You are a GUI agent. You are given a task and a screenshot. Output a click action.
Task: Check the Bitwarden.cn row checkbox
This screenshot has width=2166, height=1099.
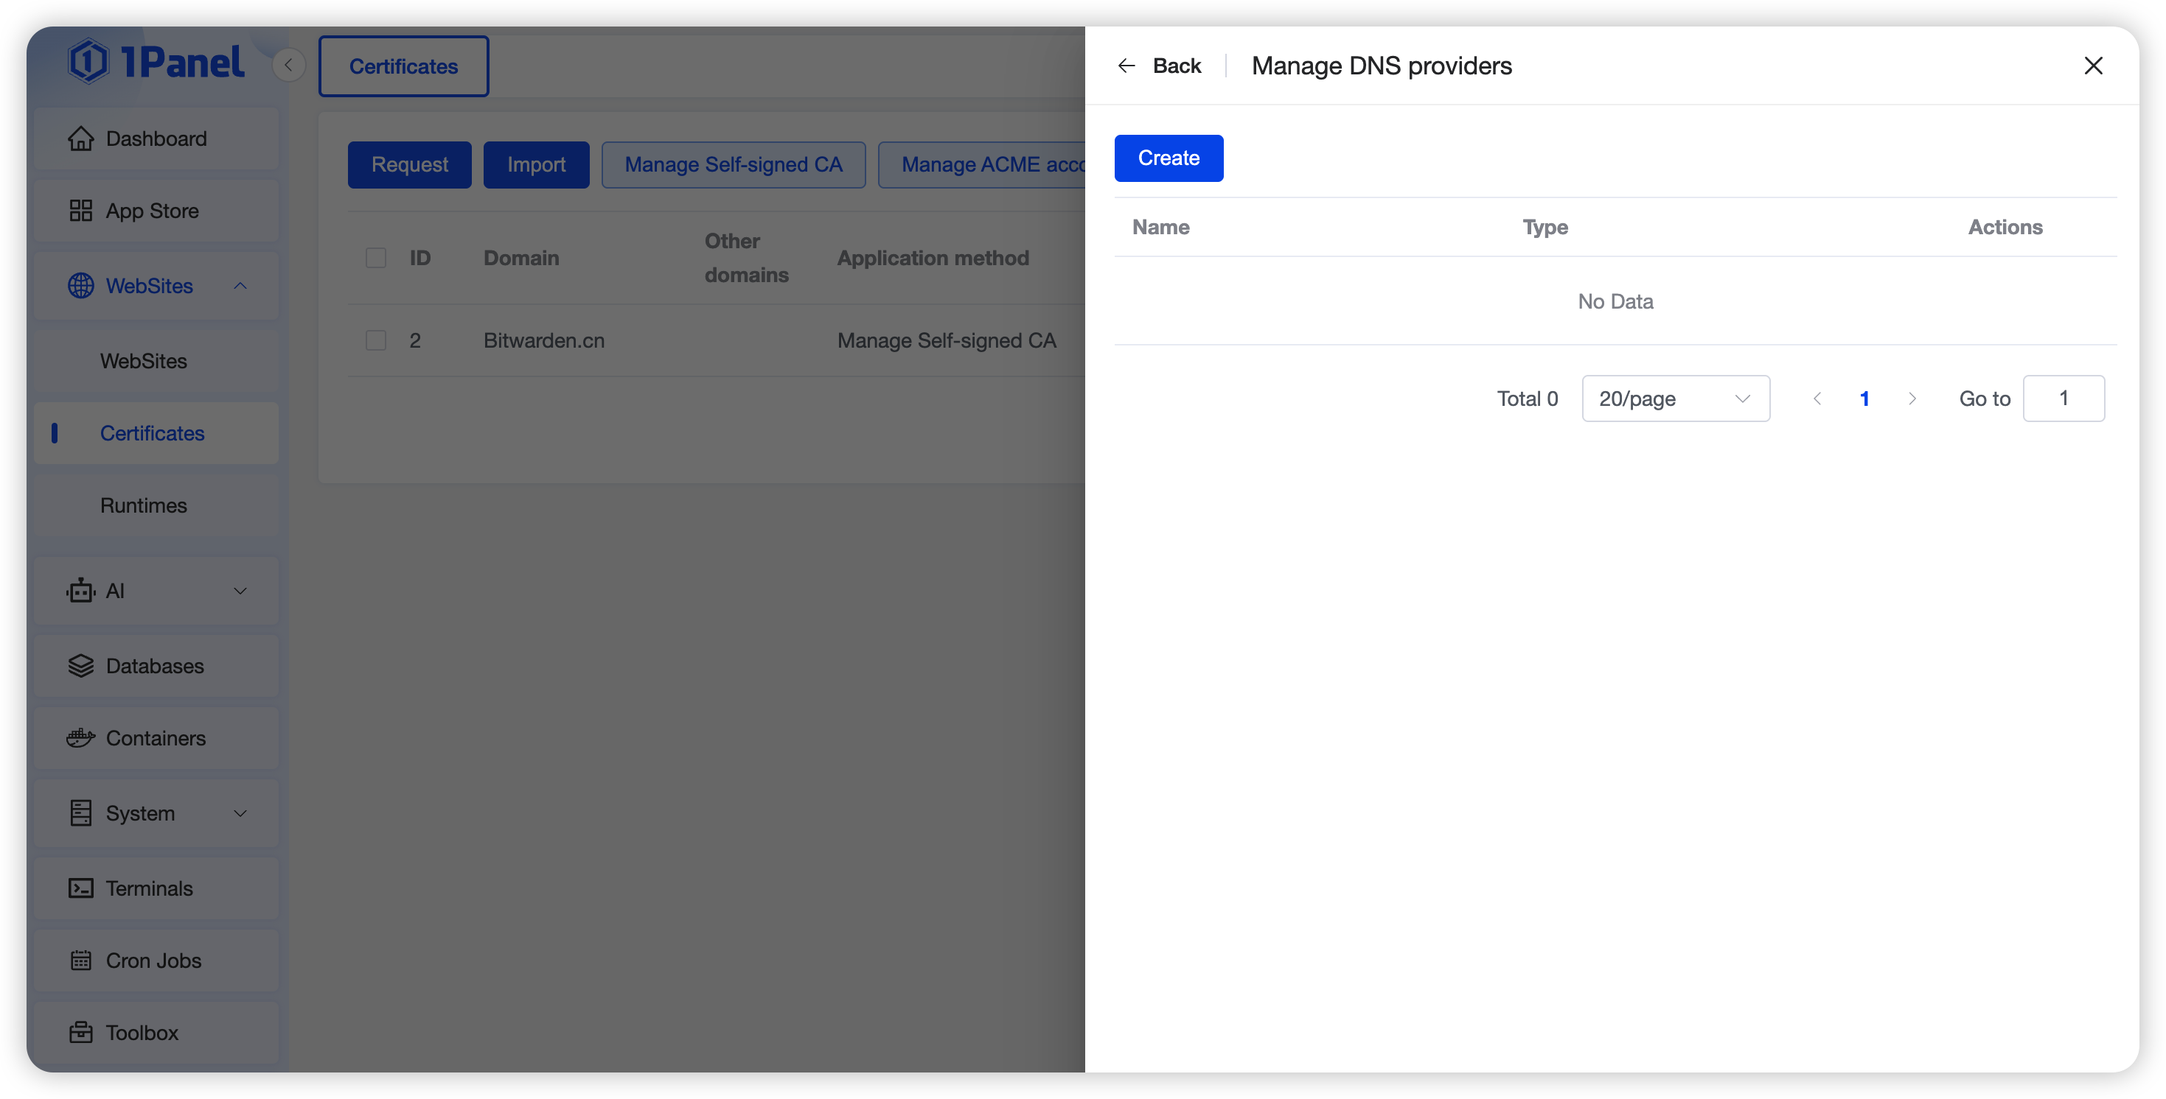point(376,340)
